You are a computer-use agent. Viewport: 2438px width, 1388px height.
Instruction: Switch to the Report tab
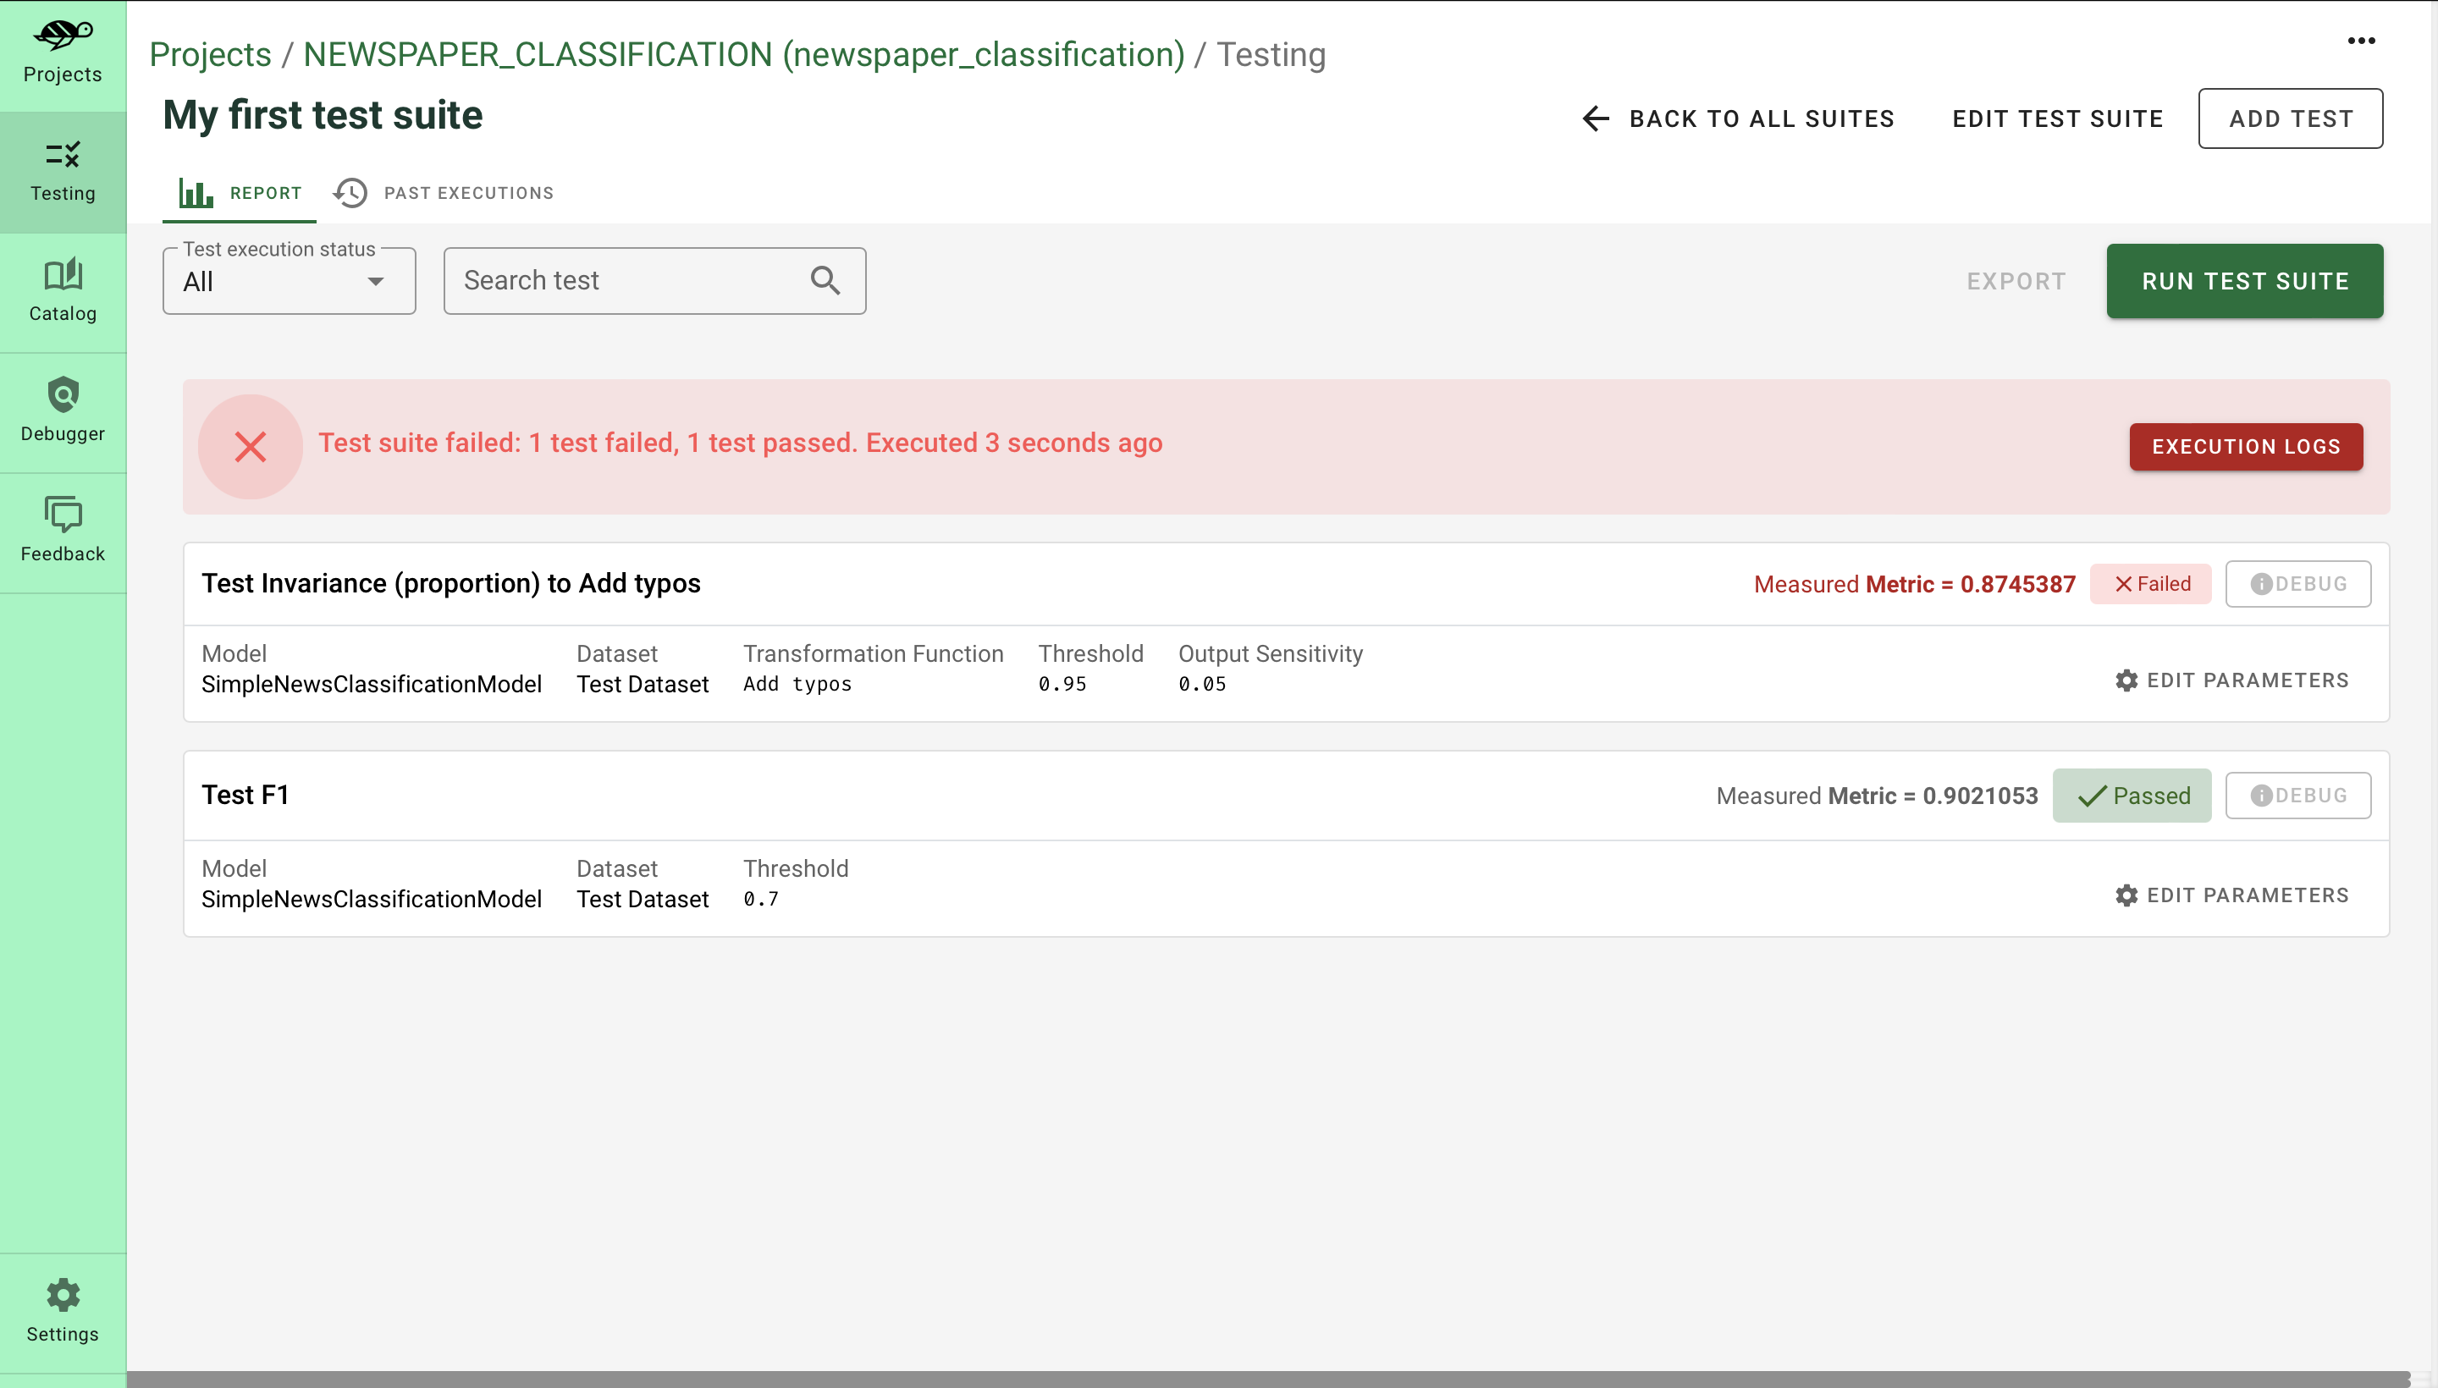pos(240,193)
